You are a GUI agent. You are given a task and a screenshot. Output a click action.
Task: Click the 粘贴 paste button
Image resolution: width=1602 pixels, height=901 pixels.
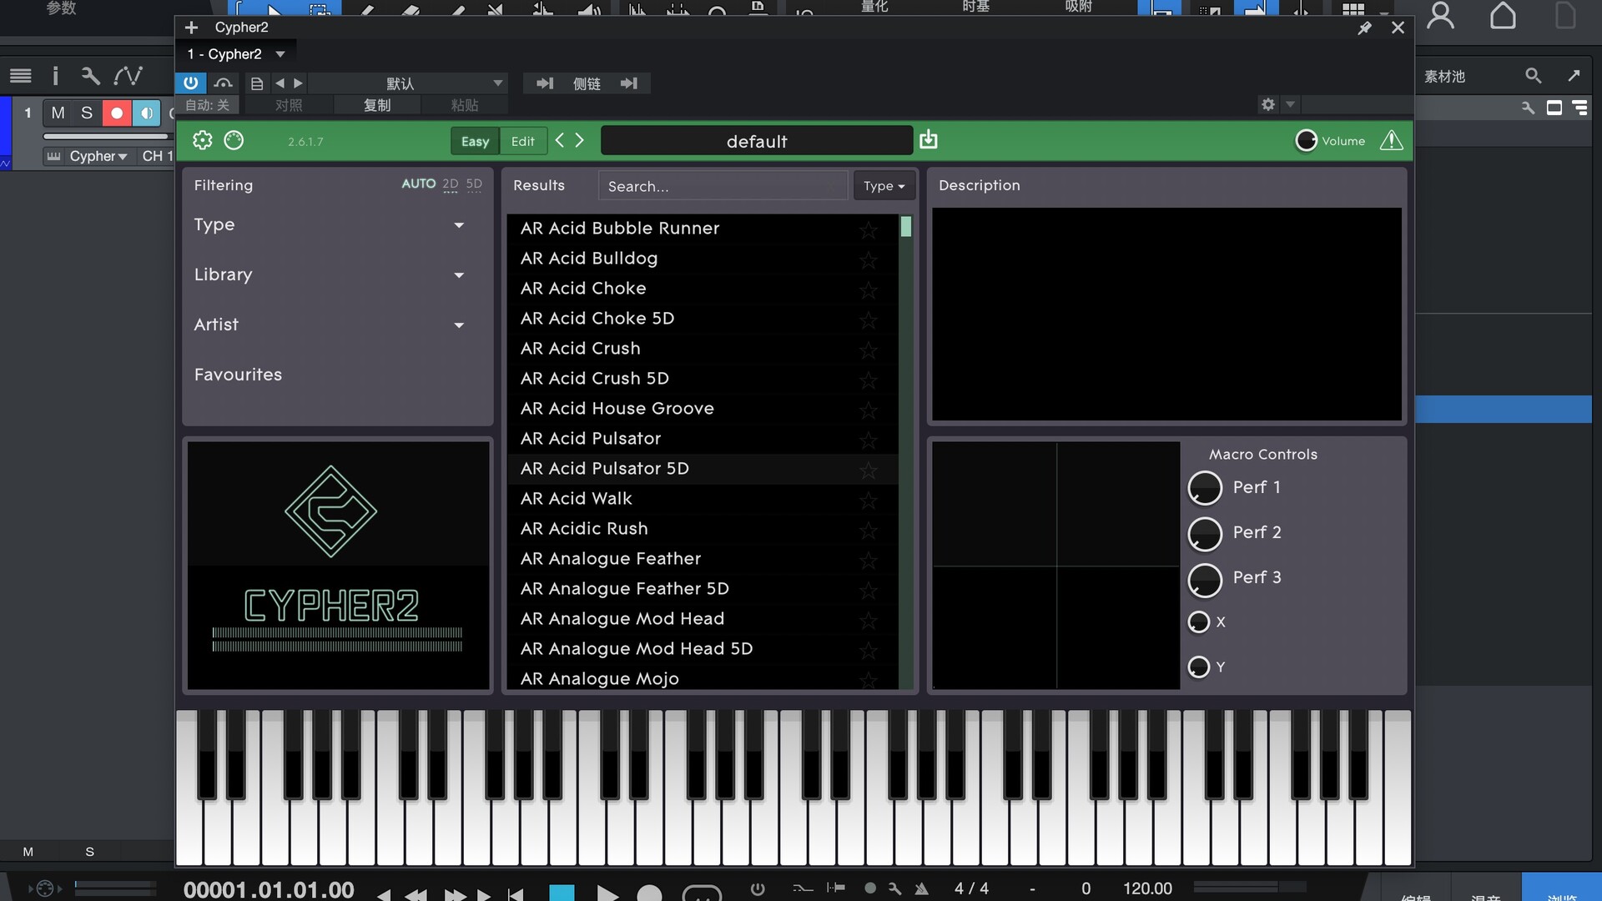[x=465, y=105]
